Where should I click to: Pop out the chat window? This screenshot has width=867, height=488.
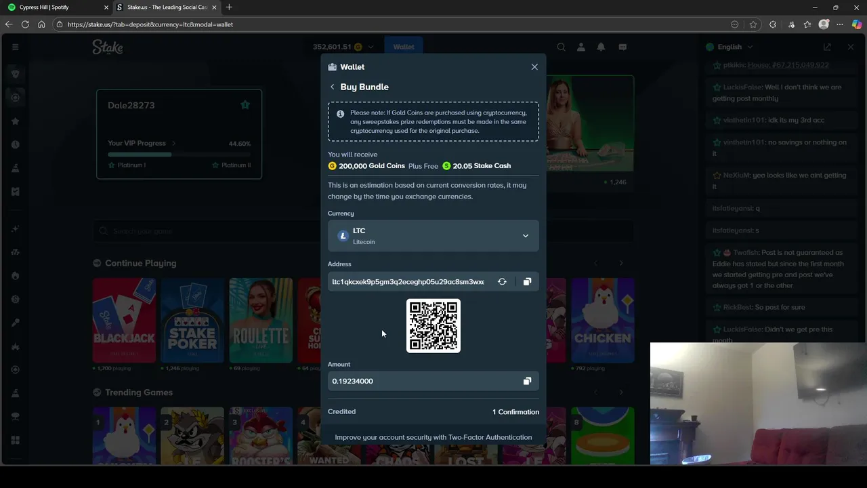pyautogui.click(x=827, y=47)
